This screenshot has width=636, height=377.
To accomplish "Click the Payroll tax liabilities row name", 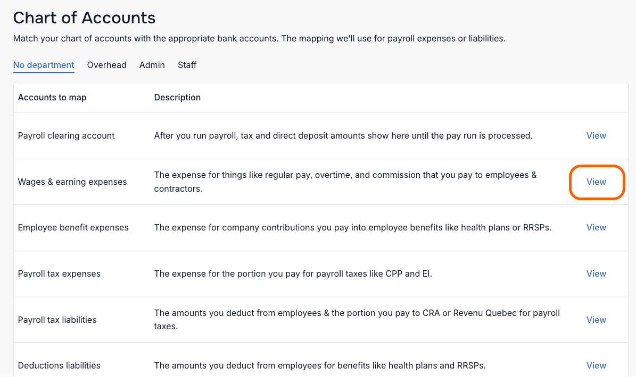I will [x=57, y=320].
